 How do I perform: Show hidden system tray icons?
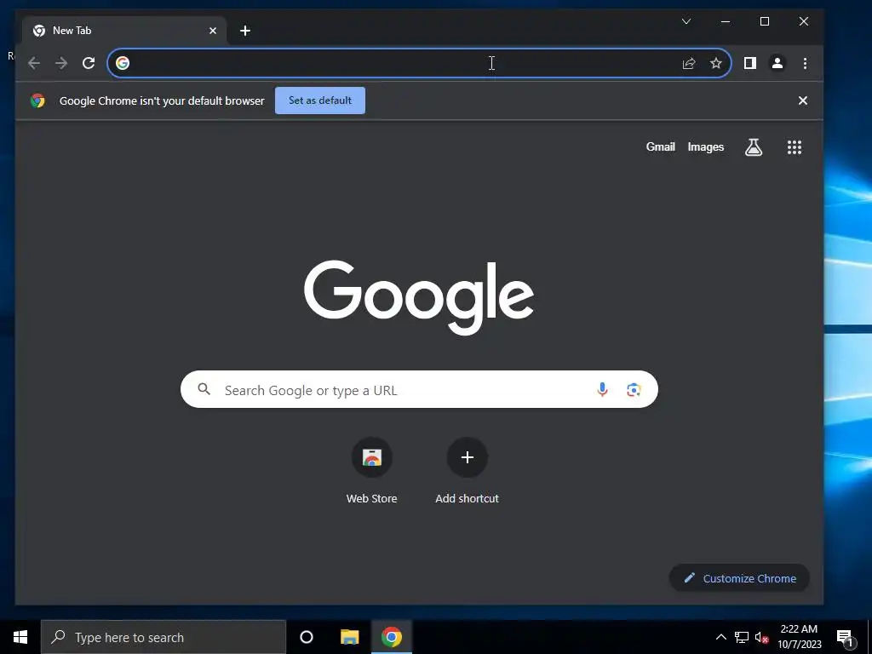click(720, 637)
